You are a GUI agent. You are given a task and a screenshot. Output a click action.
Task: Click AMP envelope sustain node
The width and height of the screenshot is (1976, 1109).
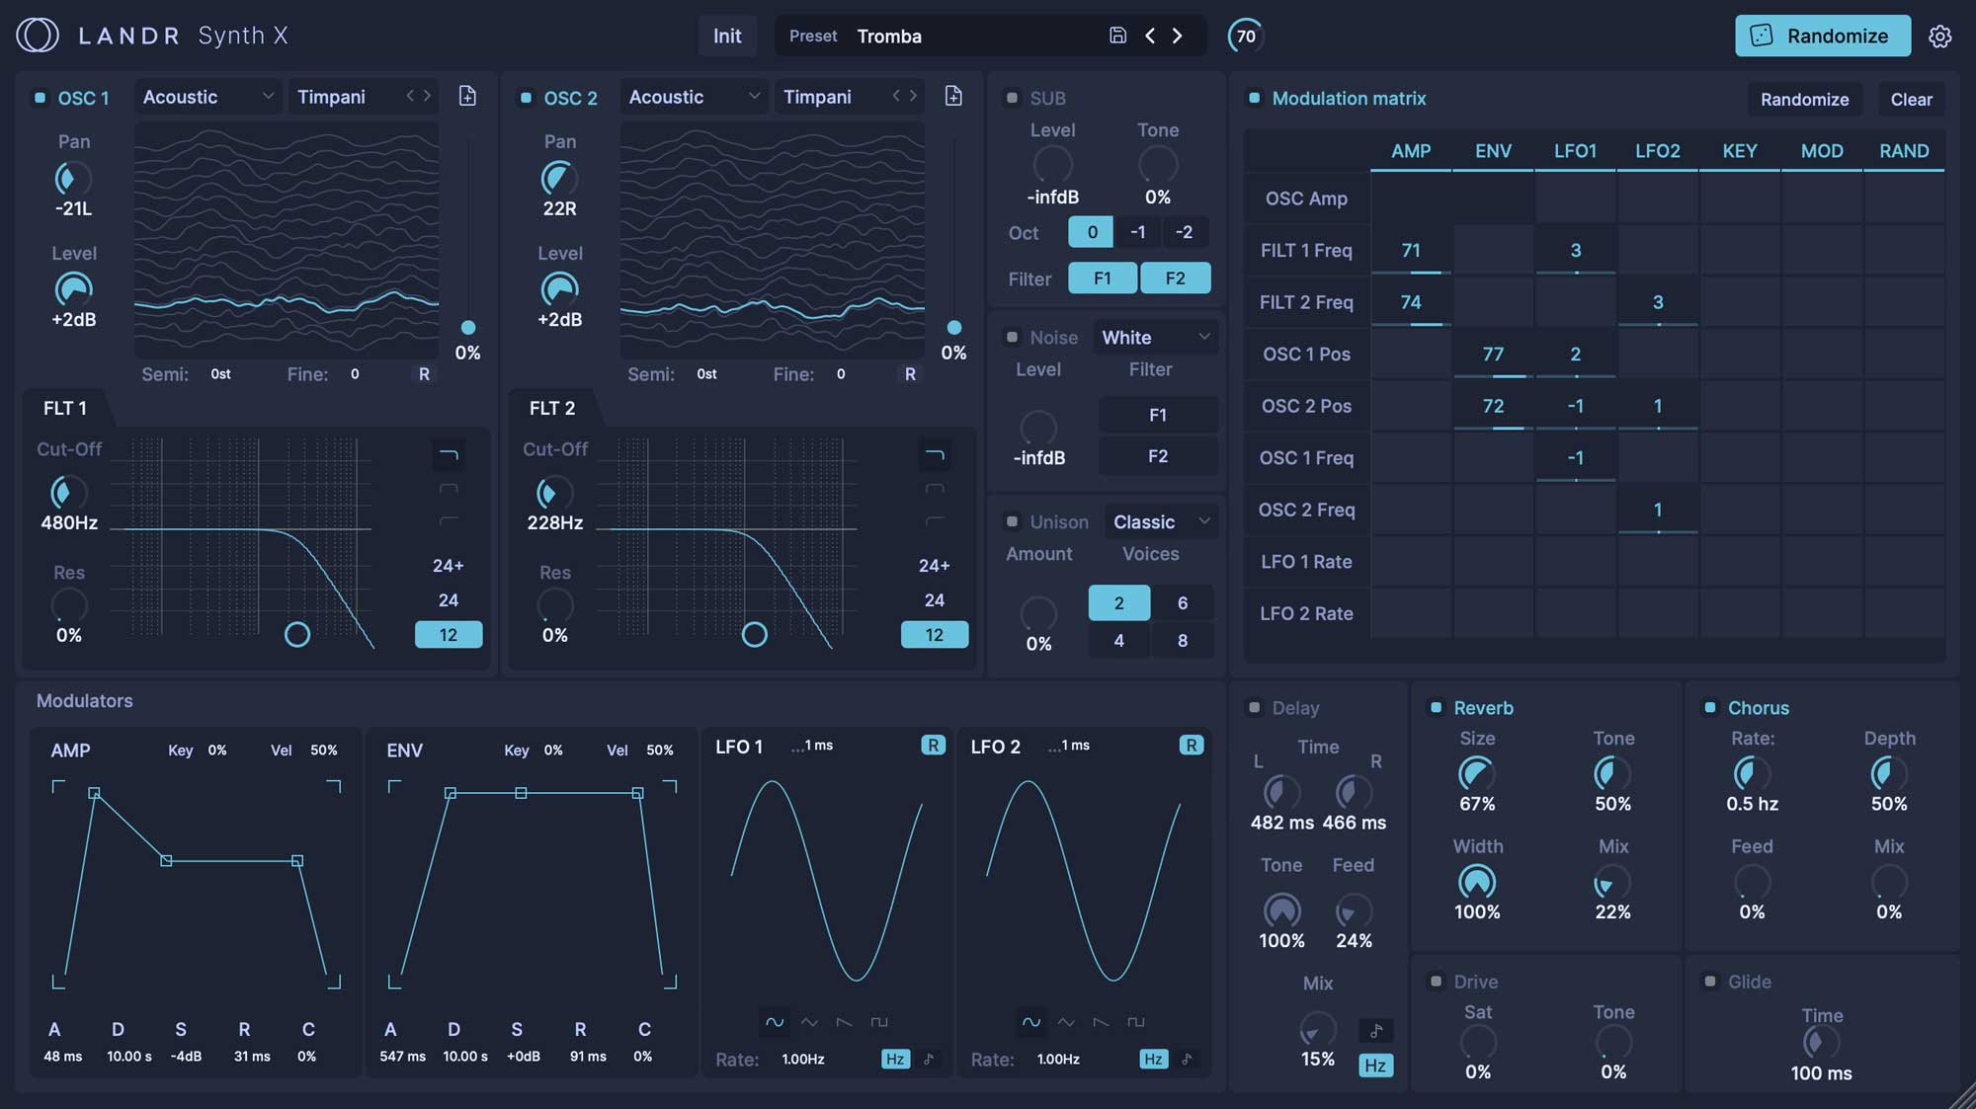pyautogui.click(x=166, y=861)
